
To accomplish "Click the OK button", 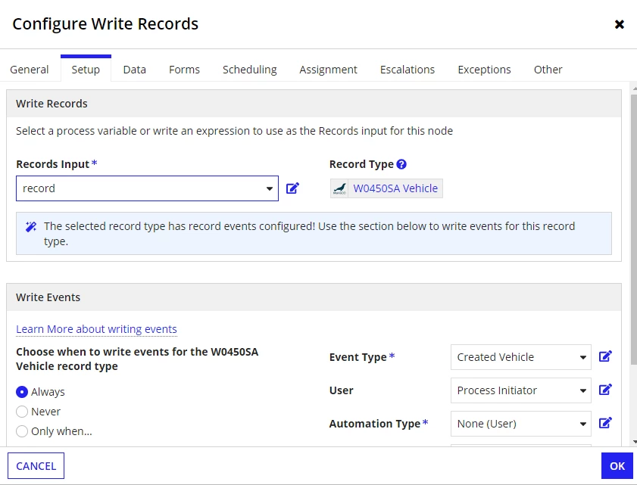I will 617,466.
